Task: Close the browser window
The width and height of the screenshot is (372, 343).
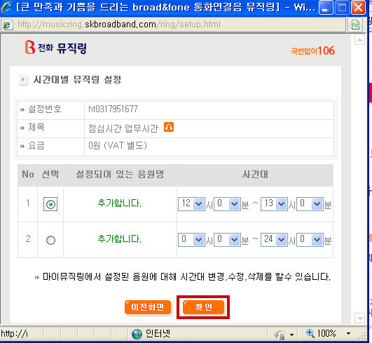Action: [358, 8]
